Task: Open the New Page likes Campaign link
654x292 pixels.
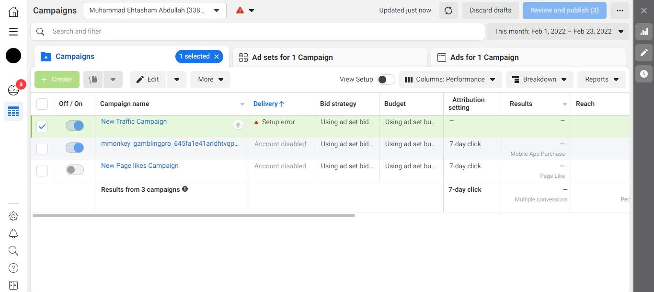Action: coord(140,166)
